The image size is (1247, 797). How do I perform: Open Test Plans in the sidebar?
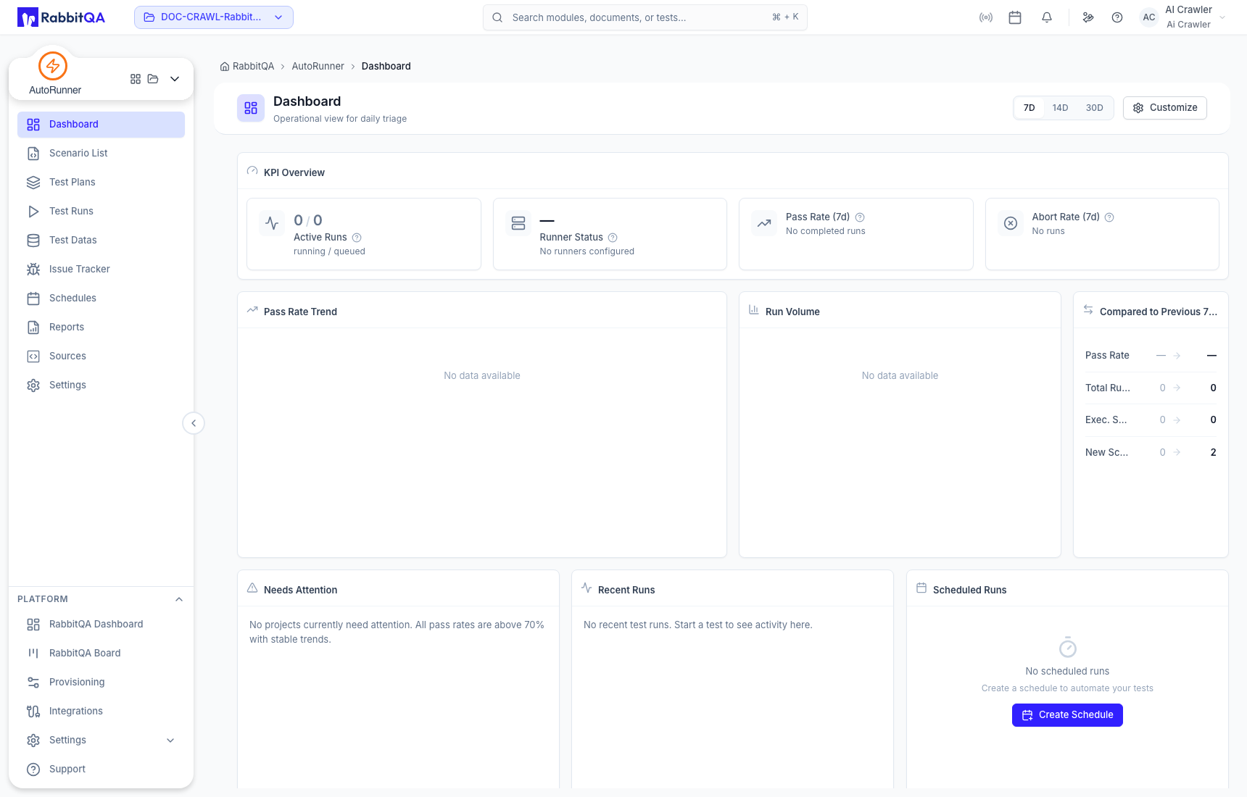[101, 183]
